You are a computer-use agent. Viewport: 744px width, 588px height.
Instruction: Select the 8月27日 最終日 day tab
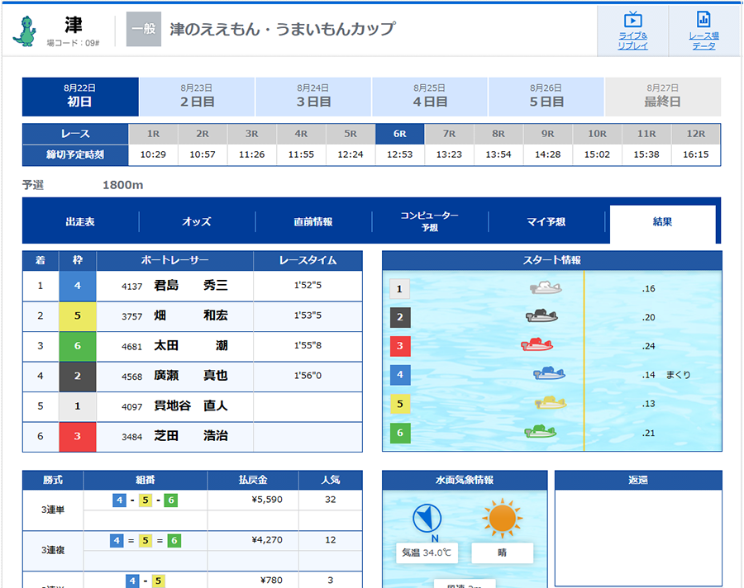663,97
